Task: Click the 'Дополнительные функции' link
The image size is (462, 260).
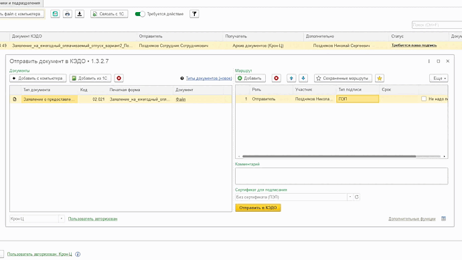Action: 412,218
